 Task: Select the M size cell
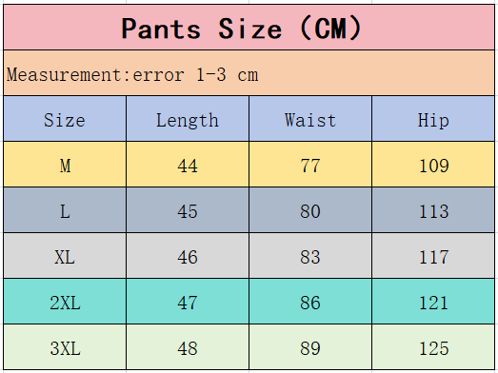pos(65,165)
